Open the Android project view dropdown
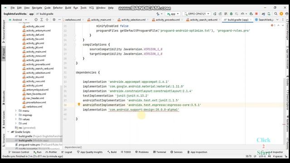 pos(18,19)
